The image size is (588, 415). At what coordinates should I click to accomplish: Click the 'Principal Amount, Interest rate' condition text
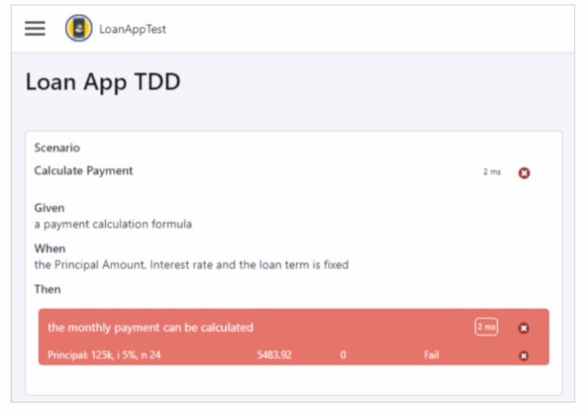(x=191, y=265)
